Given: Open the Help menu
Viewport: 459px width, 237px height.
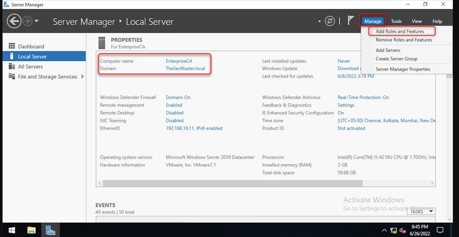Looking at the screenshot, I should click(437, 21).
